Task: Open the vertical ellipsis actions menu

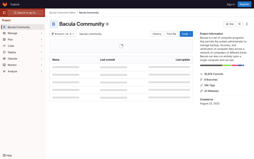Action: [247, 24]
